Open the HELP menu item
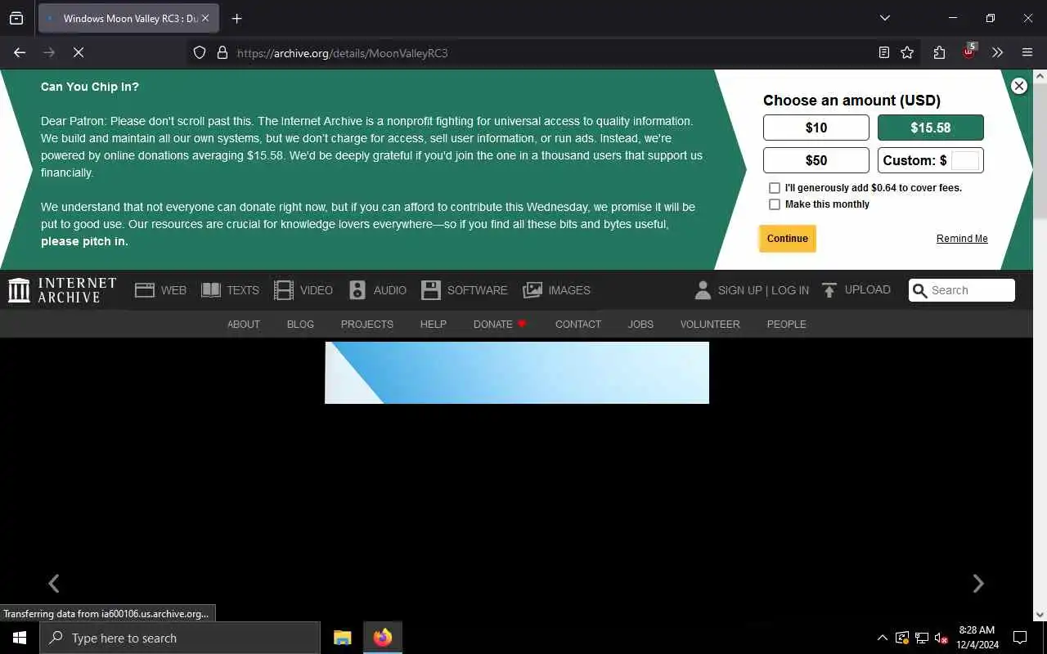Viewport: 1047px width, 654px height. pos(434,325)
